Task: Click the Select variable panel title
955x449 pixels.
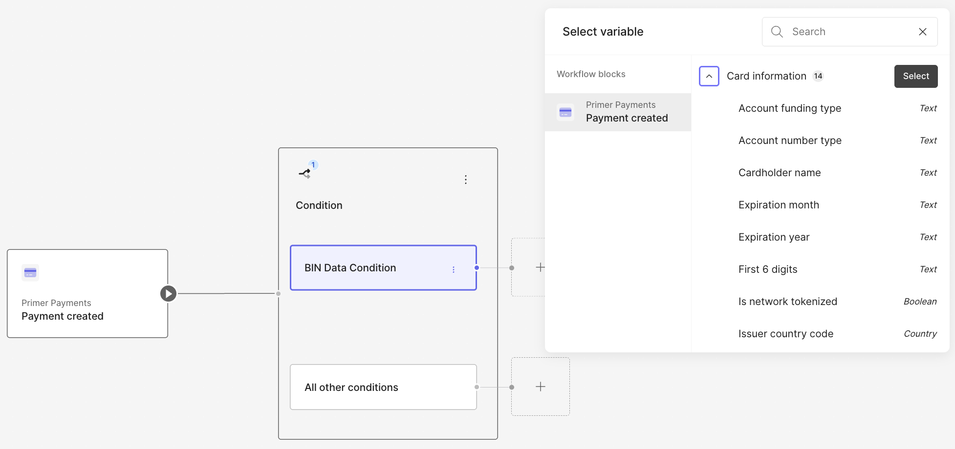Action: 603,32
